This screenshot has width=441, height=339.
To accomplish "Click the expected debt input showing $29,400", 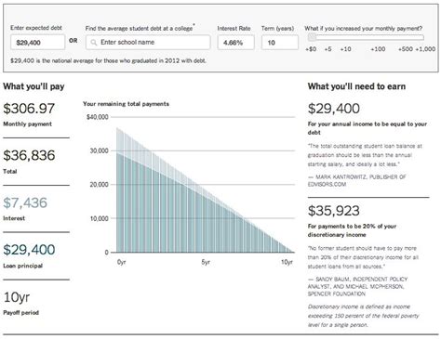I will pos(38,43).
